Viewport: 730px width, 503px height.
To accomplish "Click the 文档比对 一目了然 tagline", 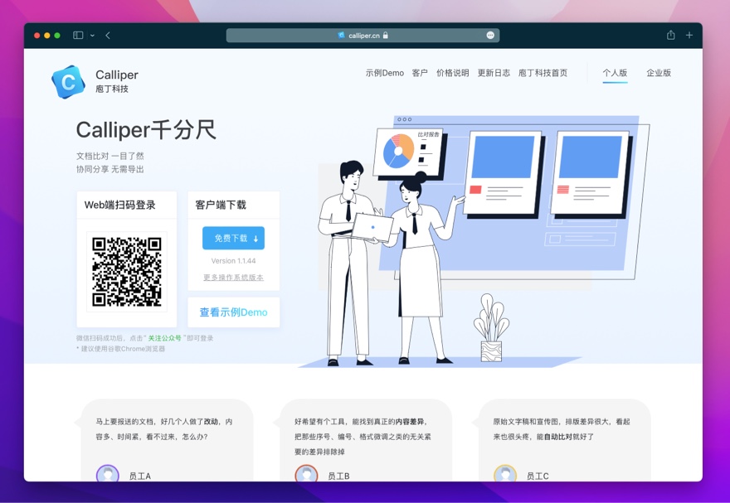I will pyautogui.click(x=109, y=156).
